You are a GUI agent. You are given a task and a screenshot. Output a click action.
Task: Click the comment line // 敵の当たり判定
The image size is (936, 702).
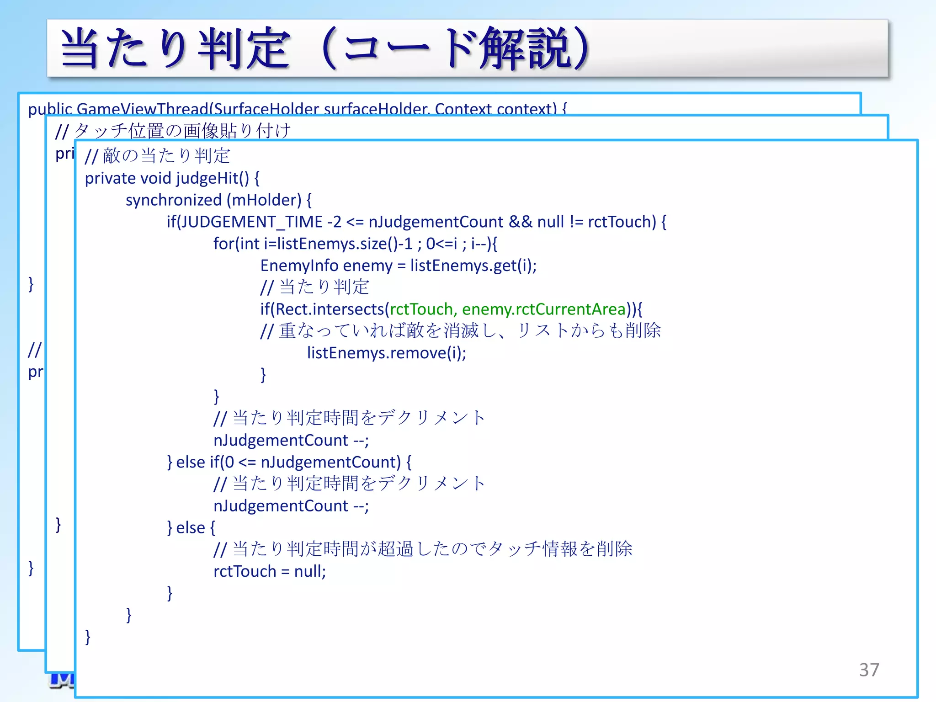(157, 156)
